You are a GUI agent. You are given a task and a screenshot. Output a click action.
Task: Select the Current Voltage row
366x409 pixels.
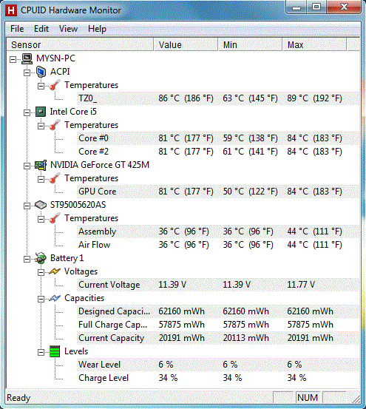click(218, 285)
